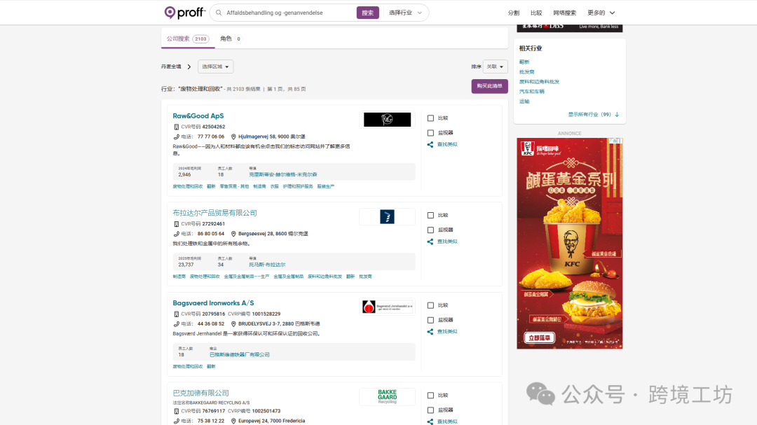Open the 选择行业 dropdown in search bar
Image resolution: width=757 pixels, height=425 pixels.
point(406,13)
